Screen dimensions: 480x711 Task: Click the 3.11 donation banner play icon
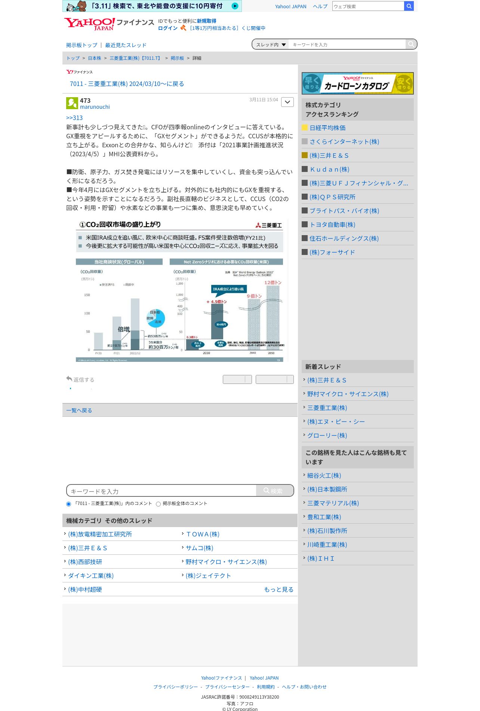tap(235, 6)
